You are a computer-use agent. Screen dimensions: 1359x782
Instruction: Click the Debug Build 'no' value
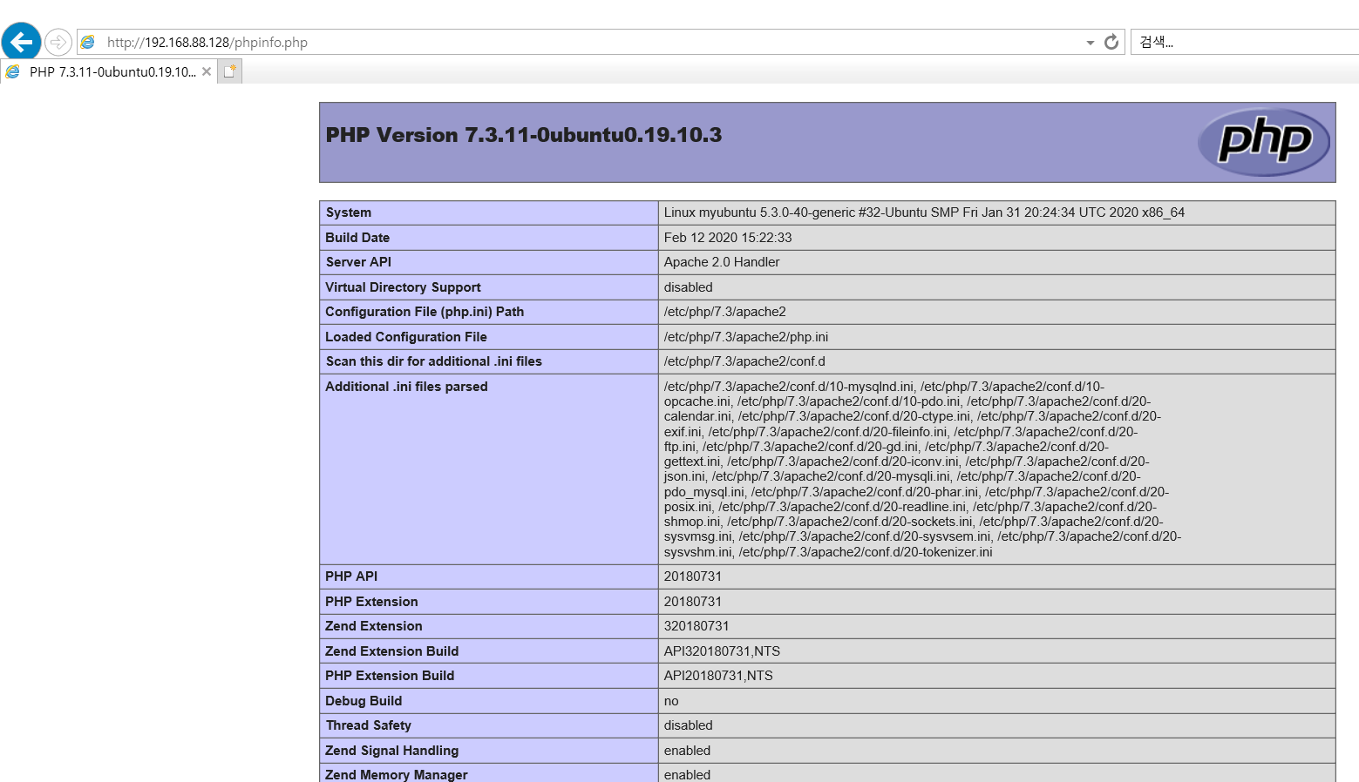[671, 701]
